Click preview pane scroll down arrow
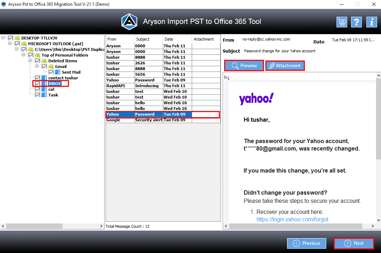Image resolution: width=381 pixels, height=253 pixels. pyautogui.click(x=378, y=220)
